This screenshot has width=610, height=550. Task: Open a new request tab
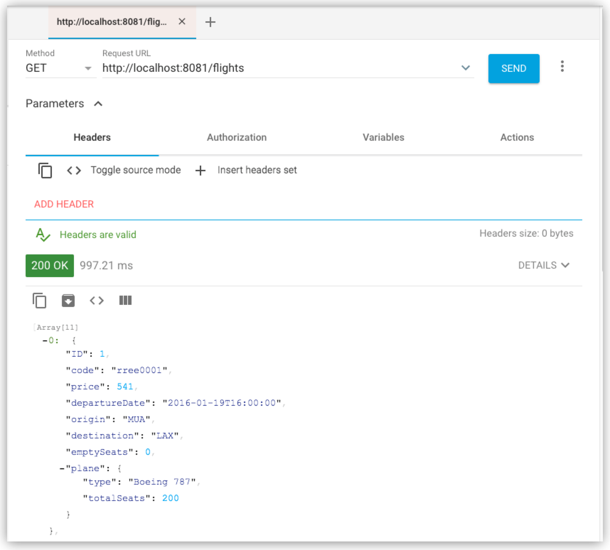coord(211,22)
